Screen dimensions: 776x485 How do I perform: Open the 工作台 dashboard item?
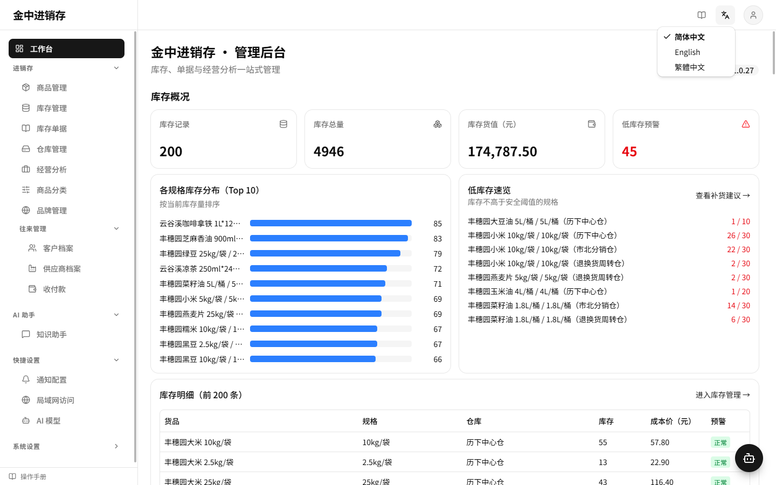66,48
